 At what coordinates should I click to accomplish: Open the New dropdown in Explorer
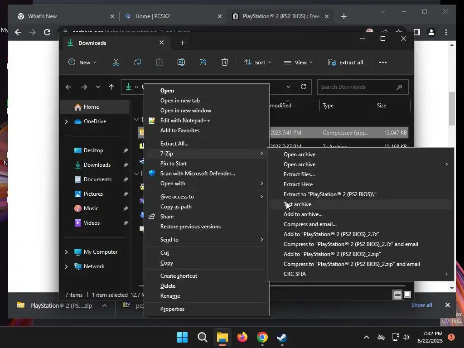point(82,63)
